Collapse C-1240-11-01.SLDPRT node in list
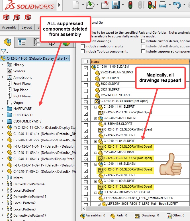 tap(95, 107)
